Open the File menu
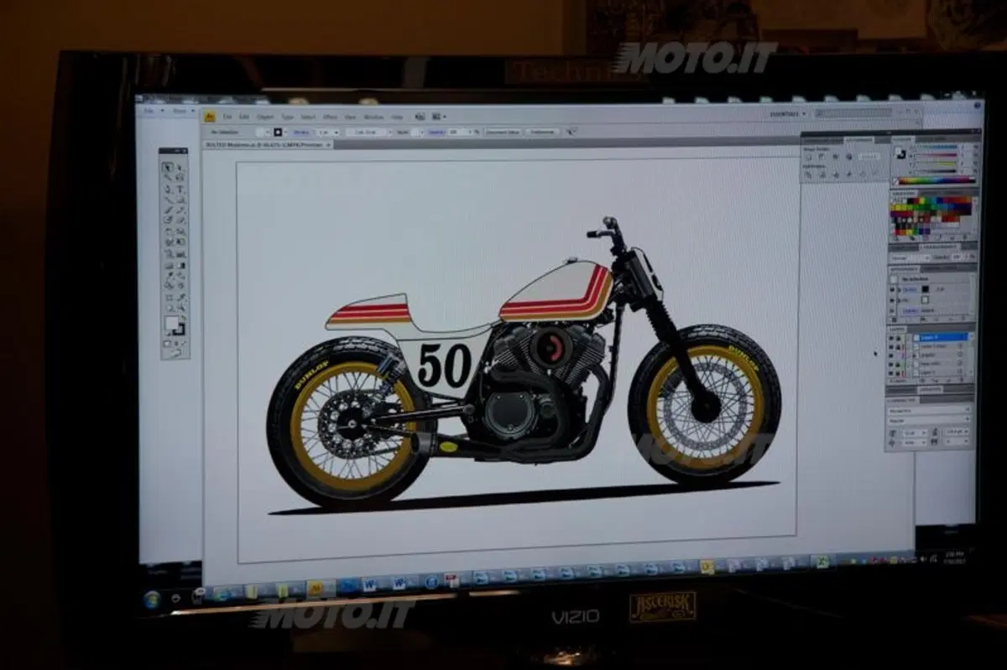The image size is (1007, 670). [227, 117]
